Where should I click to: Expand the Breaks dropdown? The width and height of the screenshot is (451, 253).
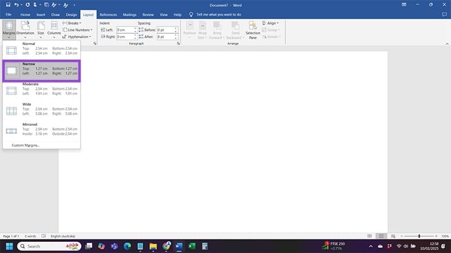point(73,23)
